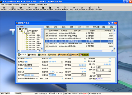Screen dimensions: 132x95
Task: Select row 000000432 联想电脑
Action: 79,46
